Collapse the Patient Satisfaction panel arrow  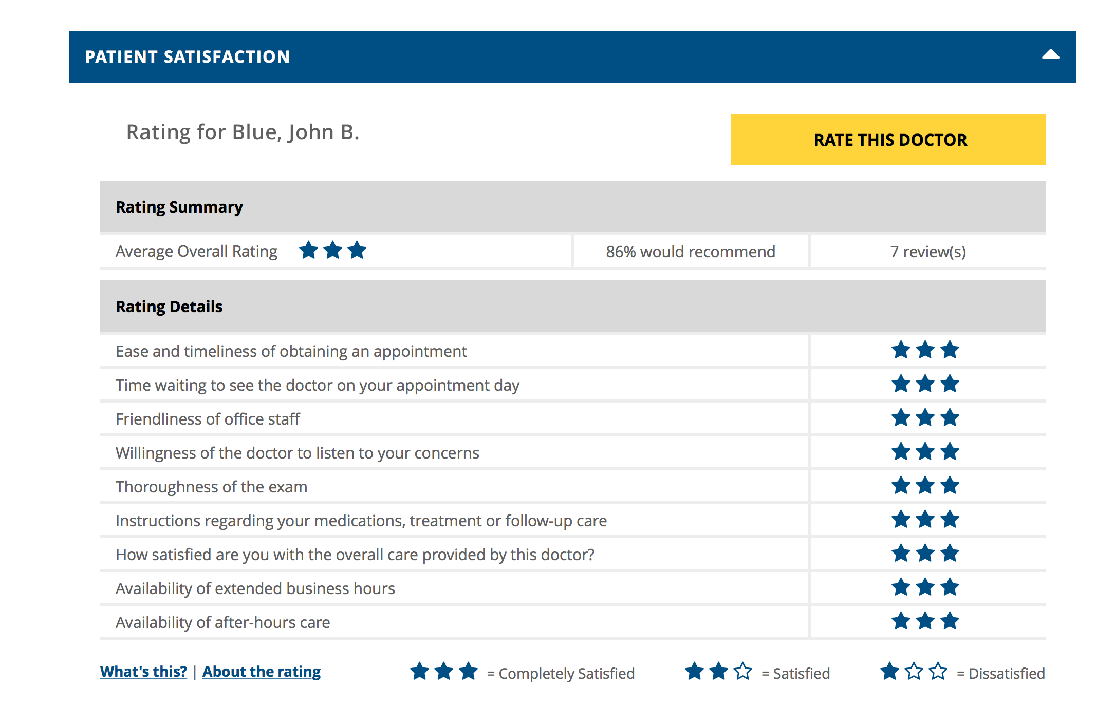coord(1050,55)
